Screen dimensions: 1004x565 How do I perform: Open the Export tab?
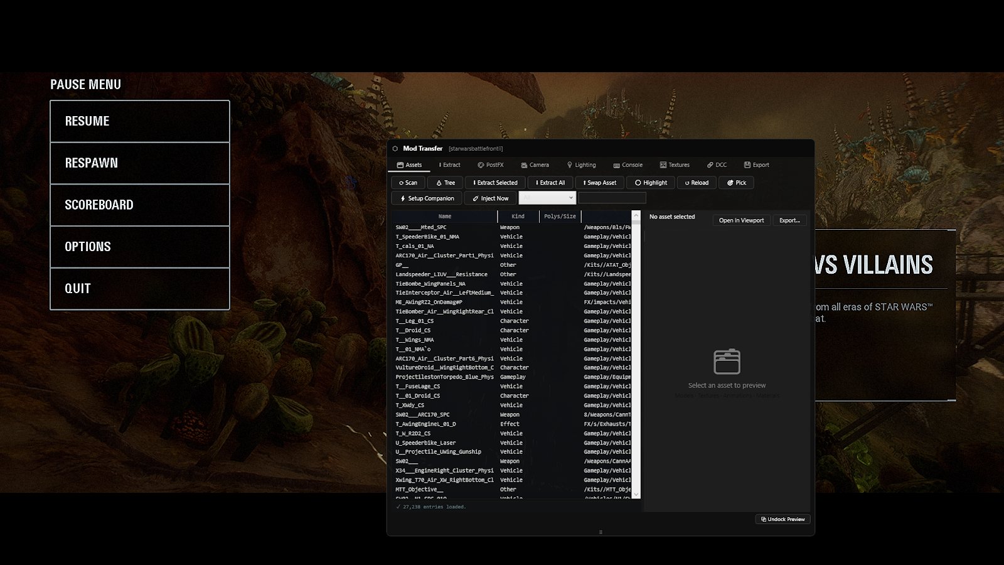pyautogui.click(x=756, y=165)
